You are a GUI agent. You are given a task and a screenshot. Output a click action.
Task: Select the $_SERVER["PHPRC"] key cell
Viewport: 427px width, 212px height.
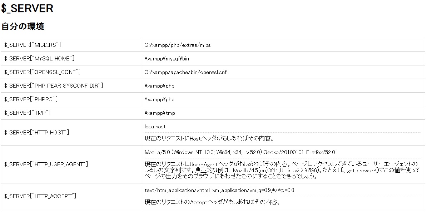[x=71, y=99]
